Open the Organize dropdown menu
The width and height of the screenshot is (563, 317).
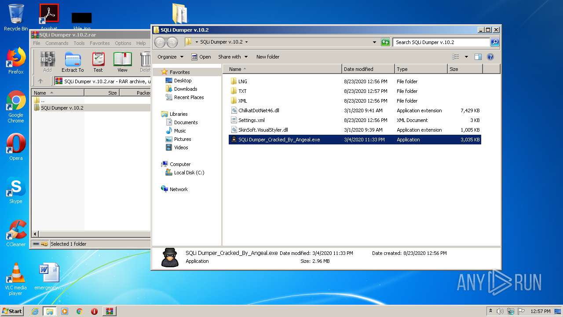(x=170, y=57)
